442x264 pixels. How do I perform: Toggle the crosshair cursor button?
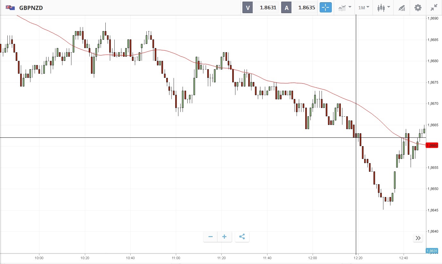(x=326, y=8)
